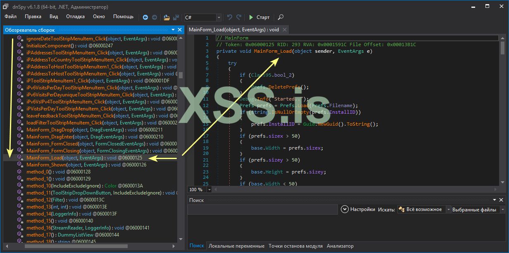Click the Поиск search input field

[x=263, y=210]
